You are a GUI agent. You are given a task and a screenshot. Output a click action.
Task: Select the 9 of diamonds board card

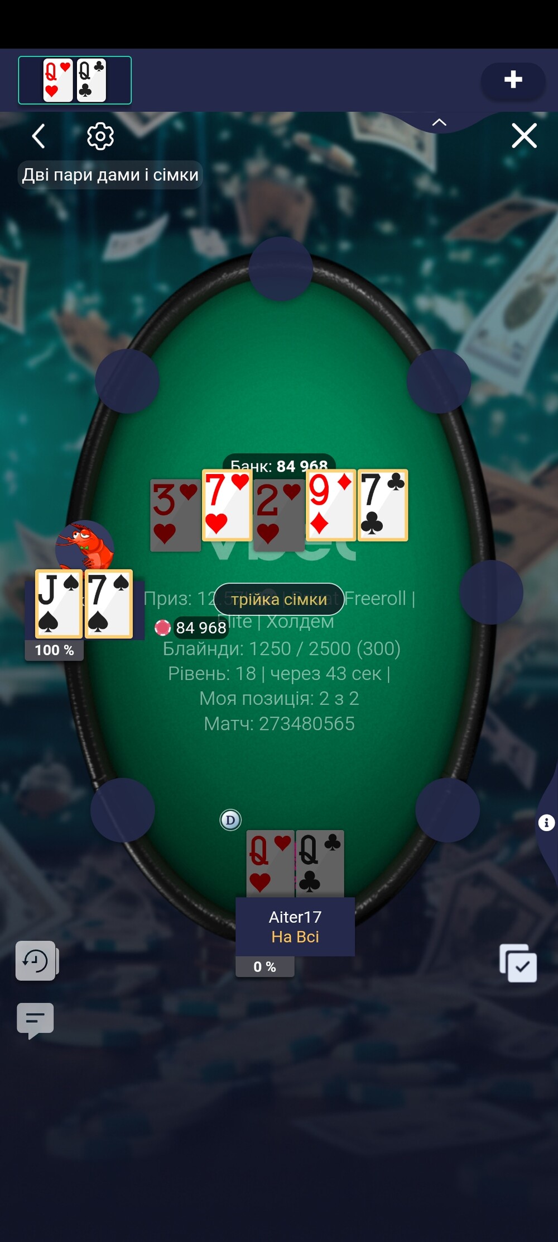[331, 505]
